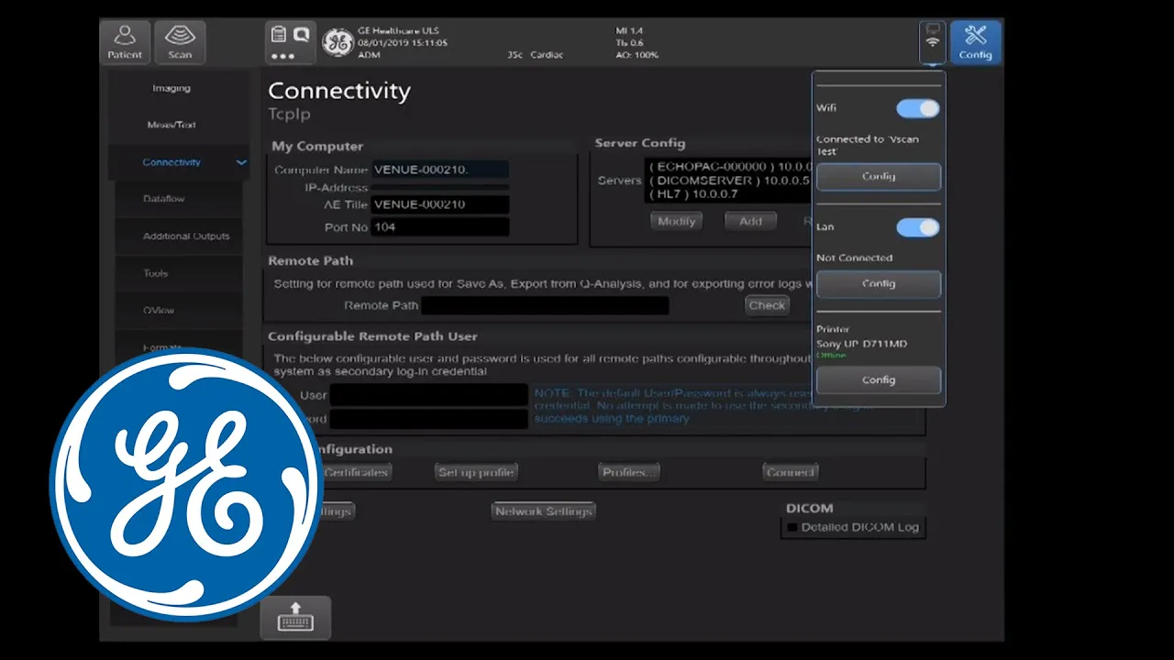The height and width of the screenshot is (660, 1174).
Task: Turn off the Wifi switch
Action: point(918,108)
